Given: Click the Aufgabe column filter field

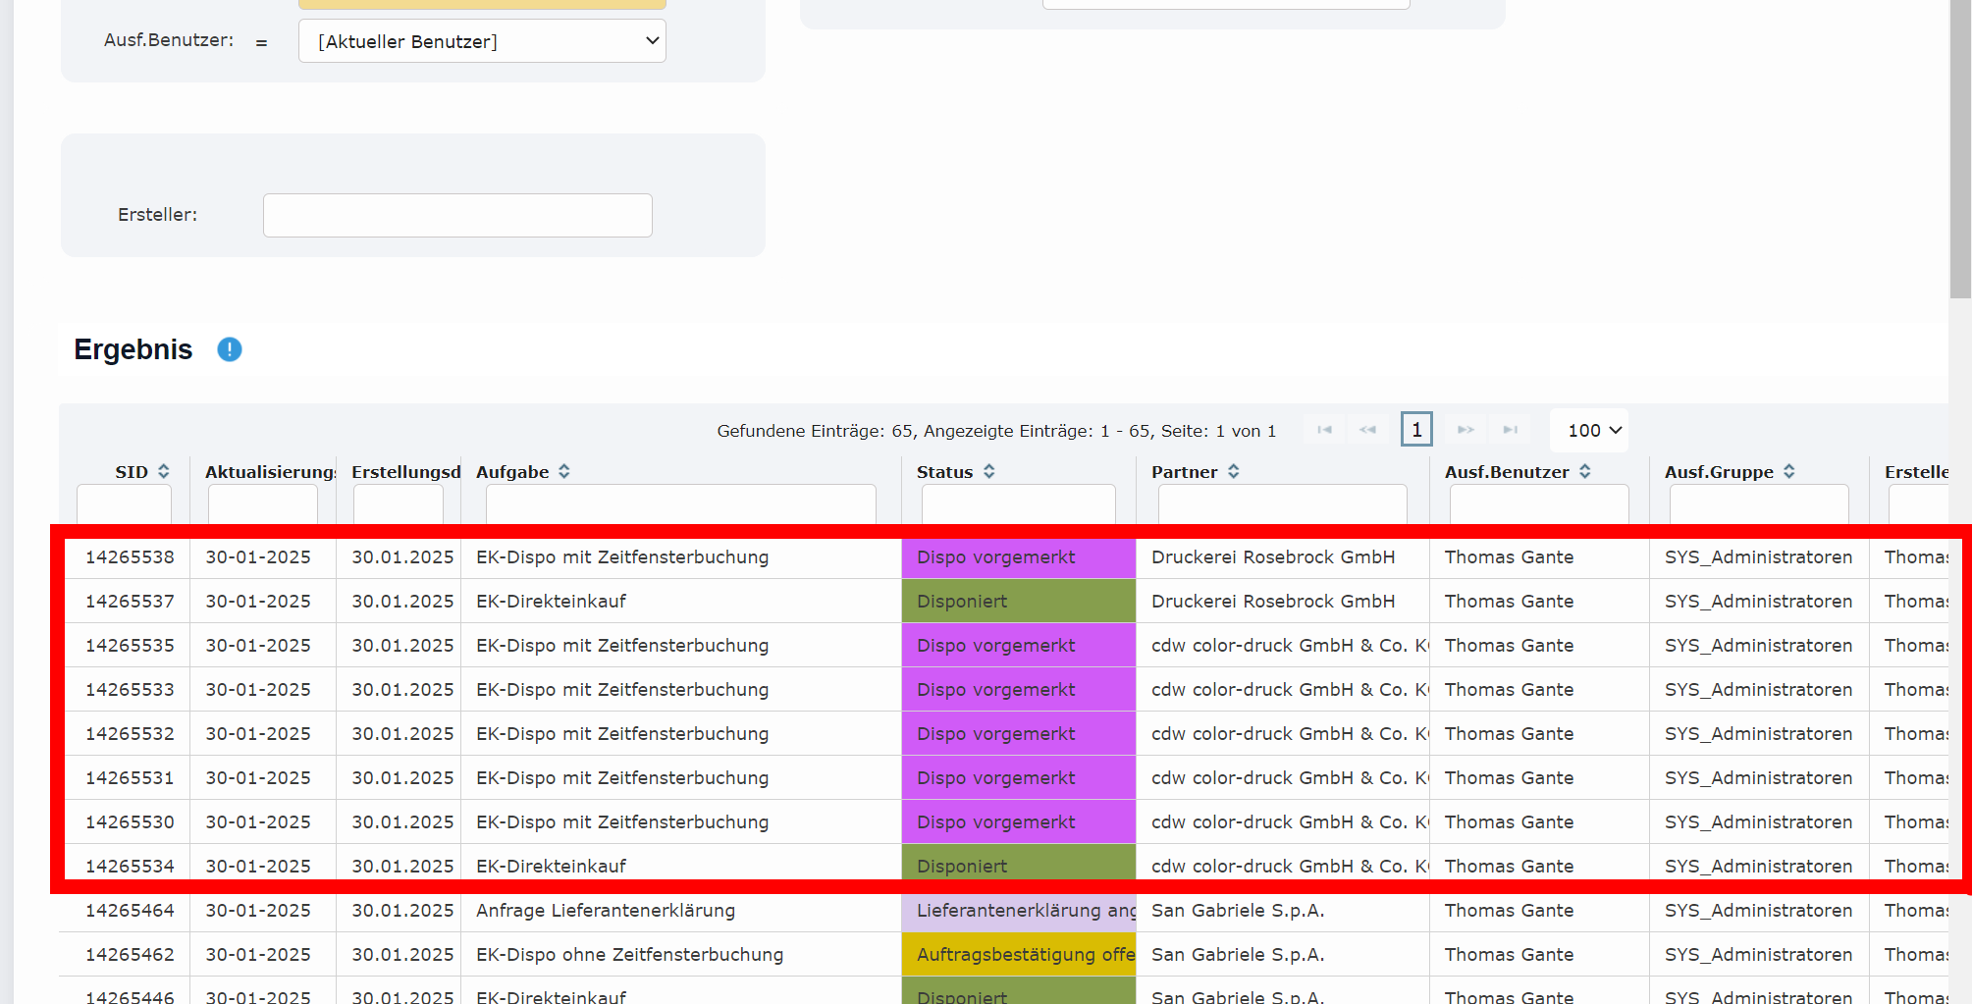Looking at the screenshot, I should [680, 503].
